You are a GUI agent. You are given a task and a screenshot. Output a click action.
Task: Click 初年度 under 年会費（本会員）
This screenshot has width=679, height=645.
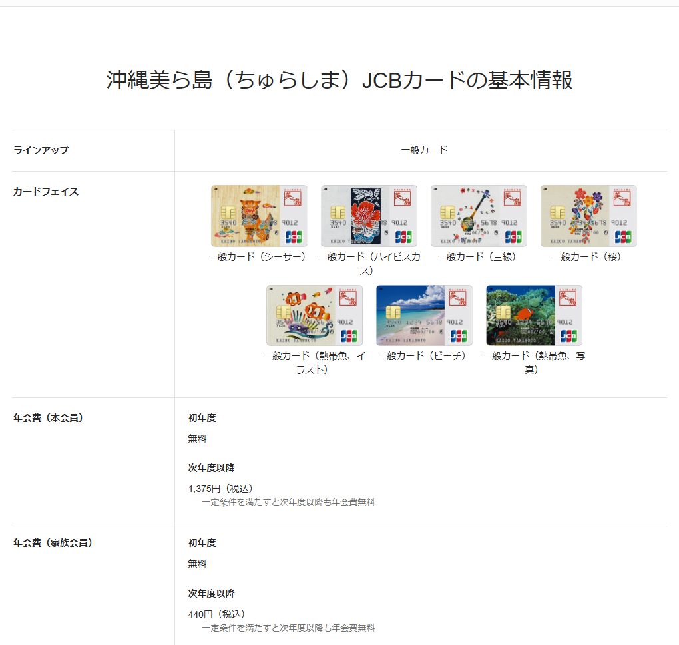[202, 418]
